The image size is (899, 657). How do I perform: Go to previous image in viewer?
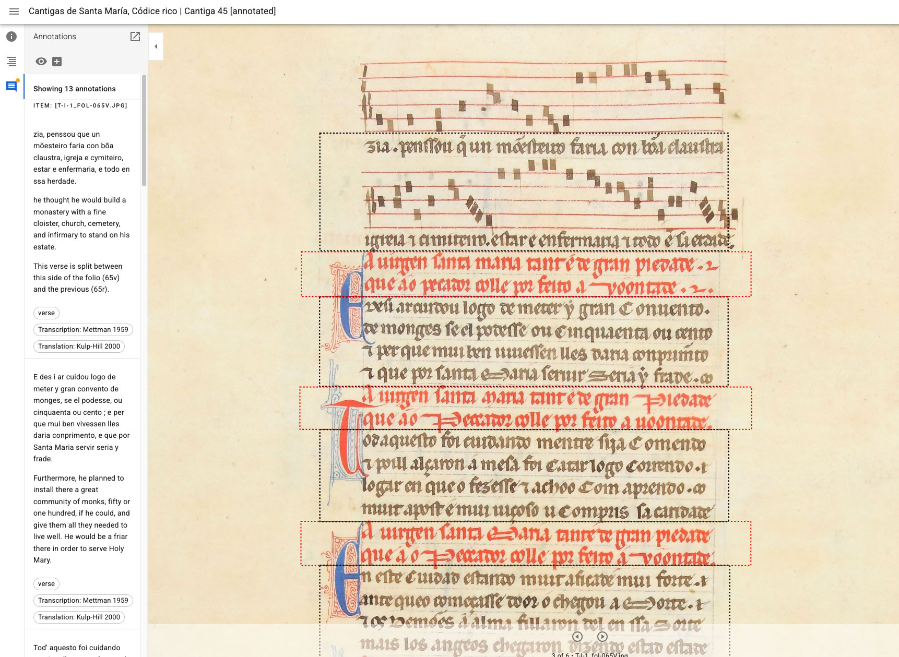(577, 637)
